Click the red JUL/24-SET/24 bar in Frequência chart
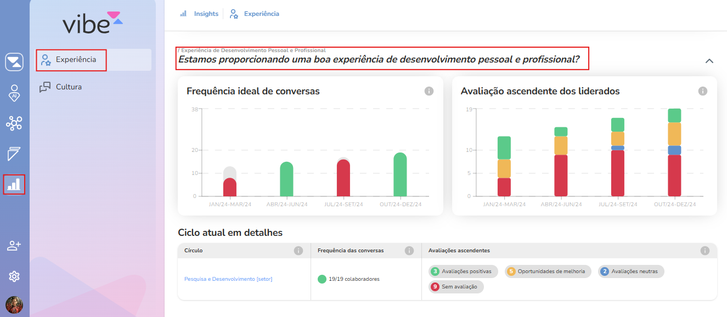This screenshot has height=317, width=727. coord(343,178)
